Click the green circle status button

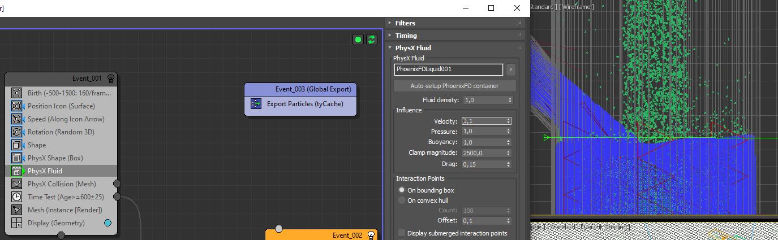[x=358, y=40]
